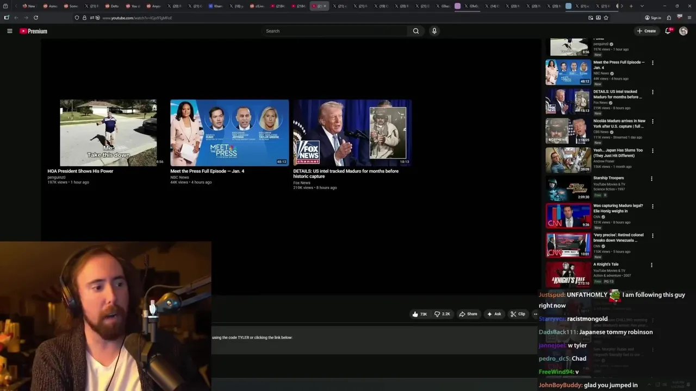Open options for Meet the Press sidebar video
Screen dimensions: 696x391
(652, 62)
